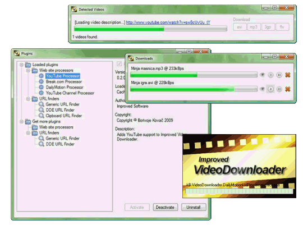Download detected video as avi
The height and width of the screenshot is (229, 303).
click(240, 27)
